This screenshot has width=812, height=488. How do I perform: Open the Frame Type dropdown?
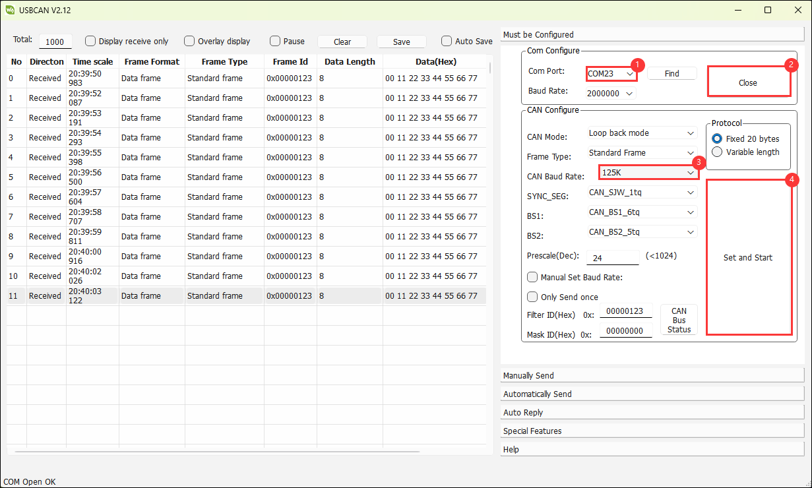point(642,153)
